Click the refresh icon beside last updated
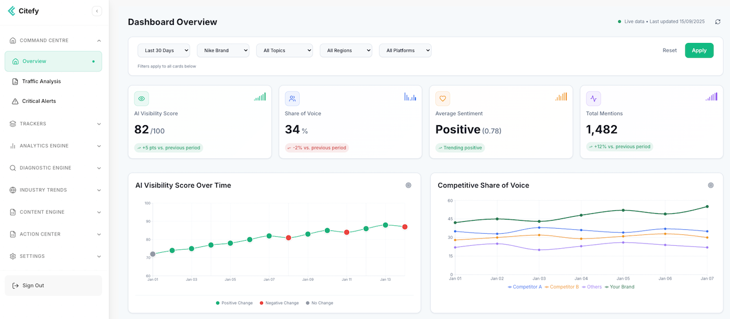The image size is (730, 319). pos(717,22)
